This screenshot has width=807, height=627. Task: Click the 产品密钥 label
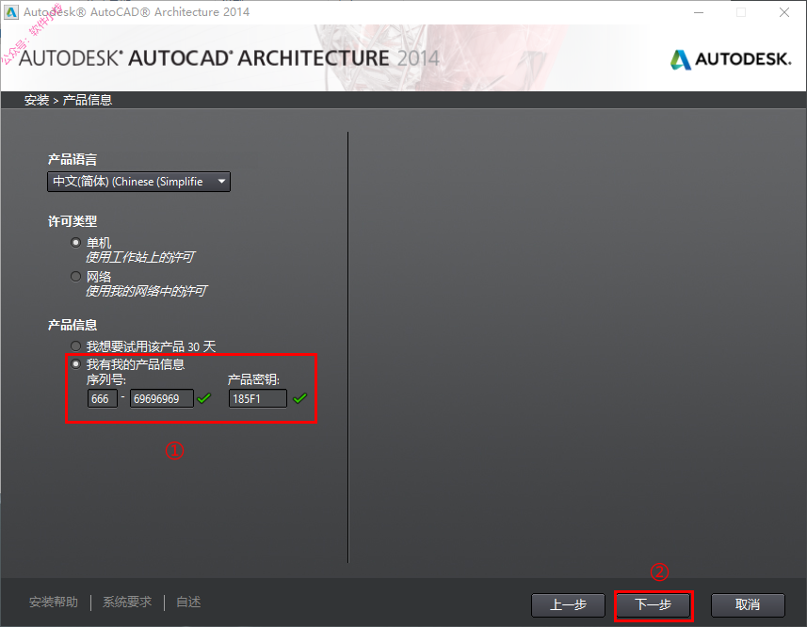click(253, 380)
